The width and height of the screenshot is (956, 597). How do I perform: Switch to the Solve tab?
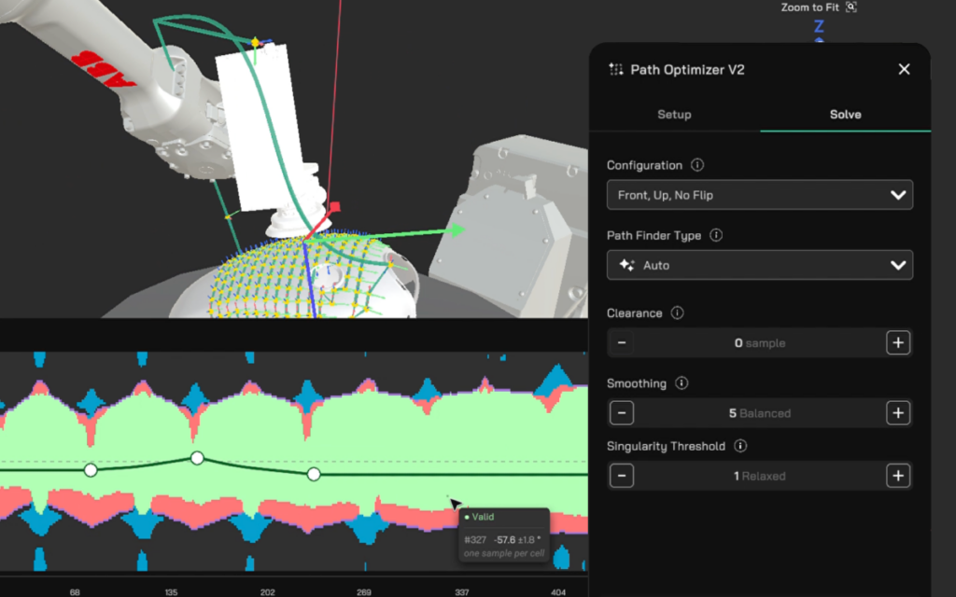(x=845, y=115)
